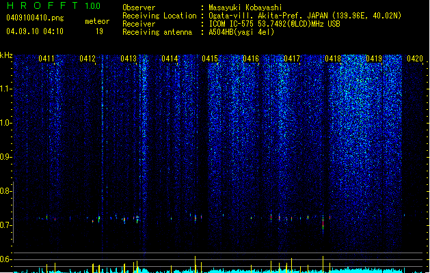Click the 0420 time marker
Viewport: 430px width, 273px height.
pyautogui.click(x=415, y=59)
